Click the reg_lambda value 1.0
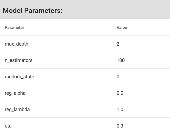The height and width of the screenshot is (133, 170). click(120, 110)
